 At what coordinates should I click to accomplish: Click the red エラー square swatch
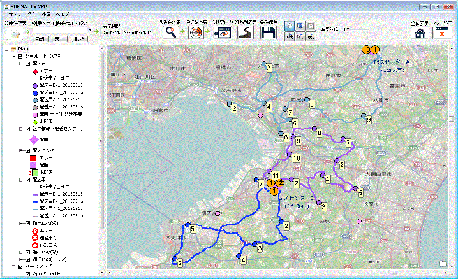coord(33,157)
